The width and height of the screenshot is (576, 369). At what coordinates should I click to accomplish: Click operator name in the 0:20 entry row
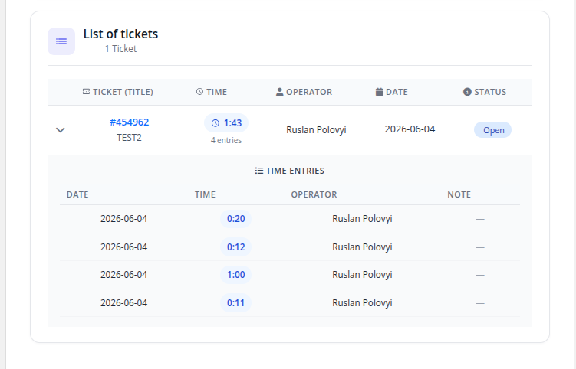(362, 219)
